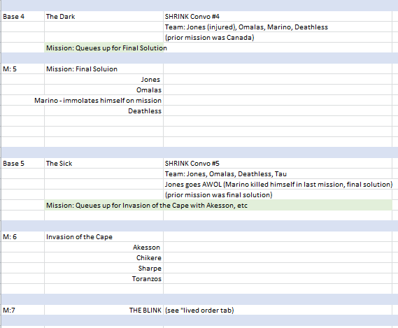Select the 'THE BLINK' cell
Screen dimensions: 398x328
104,310
